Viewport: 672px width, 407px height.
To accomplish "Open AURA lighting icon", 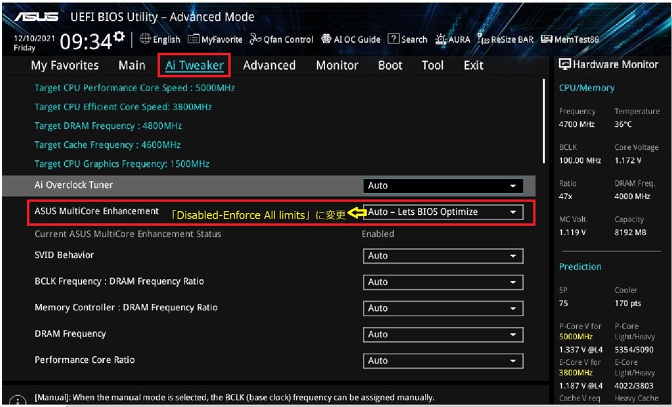I will 440,39.
